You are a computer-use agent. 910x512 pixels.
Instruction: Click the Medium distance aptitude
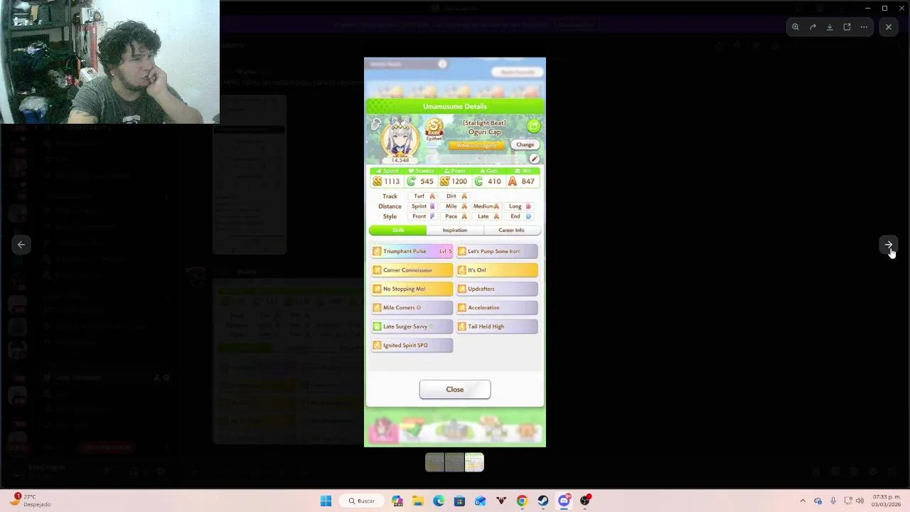click(x=486, y=206)
